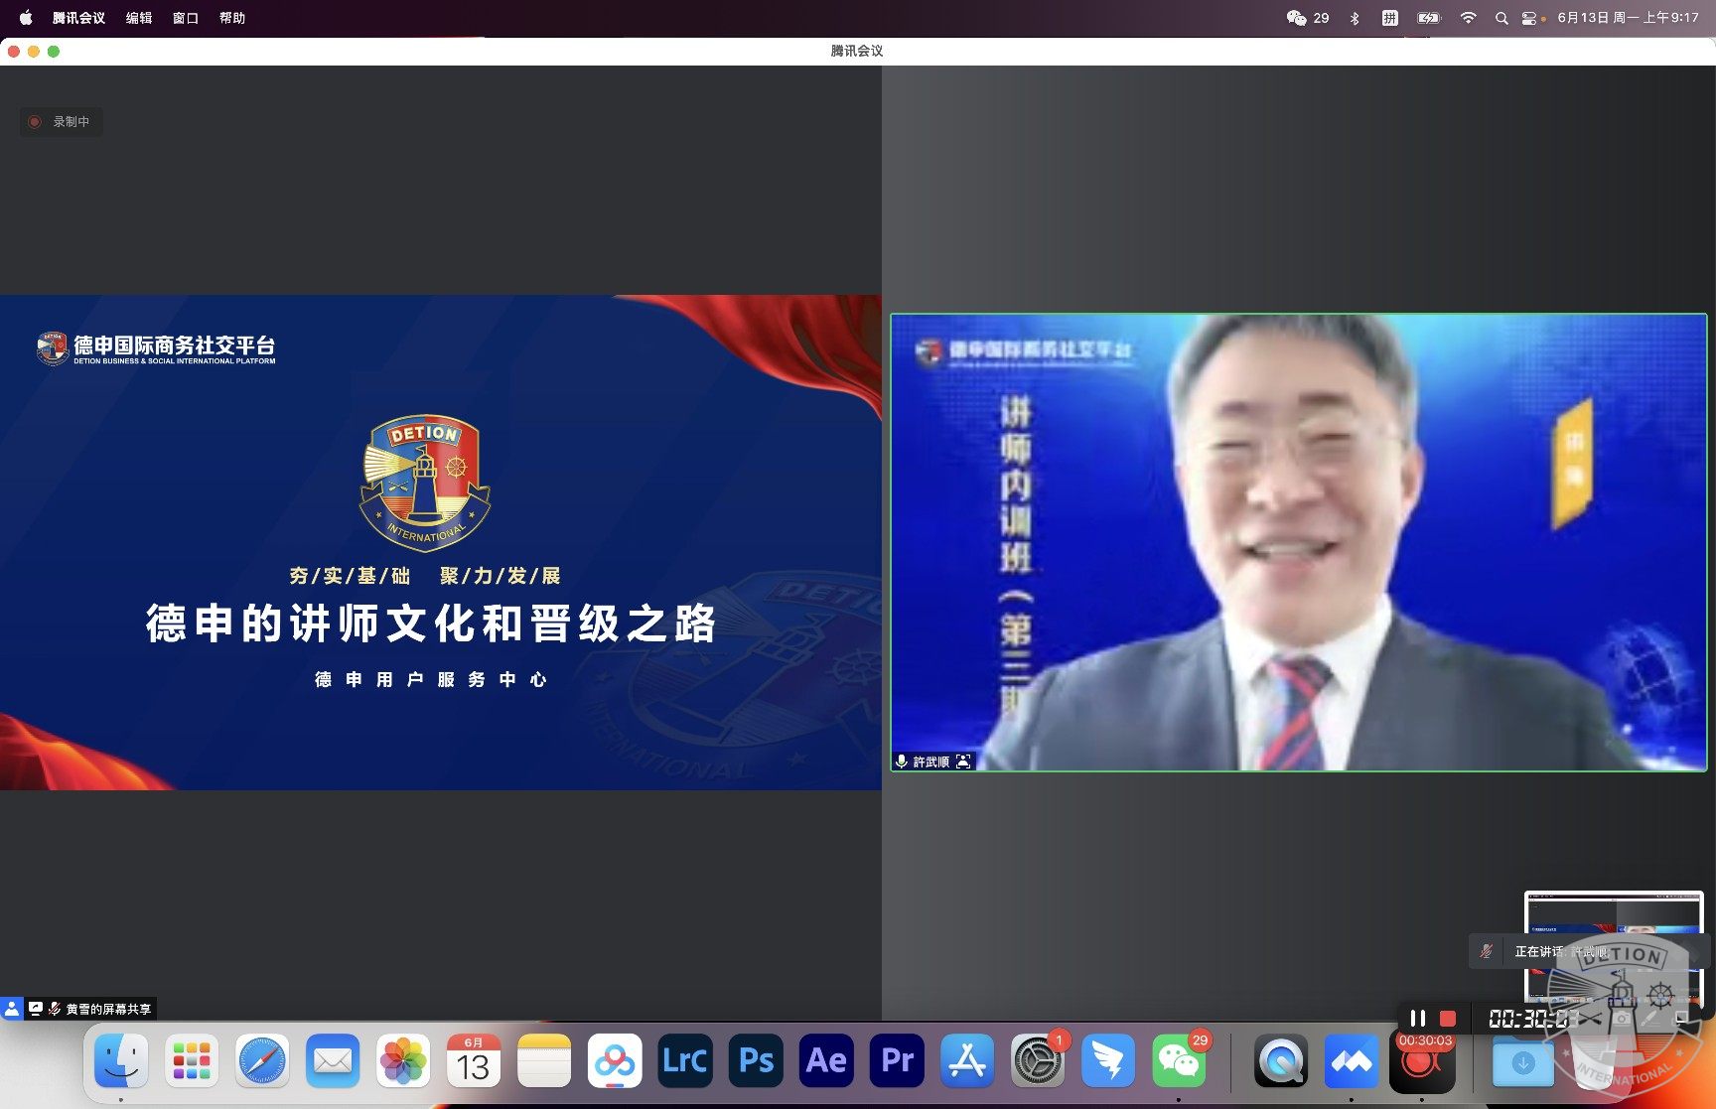The height and width of the screenshot is (1109, 1716).
Task: Stop the screen recording
Action: point(1448,1018)
